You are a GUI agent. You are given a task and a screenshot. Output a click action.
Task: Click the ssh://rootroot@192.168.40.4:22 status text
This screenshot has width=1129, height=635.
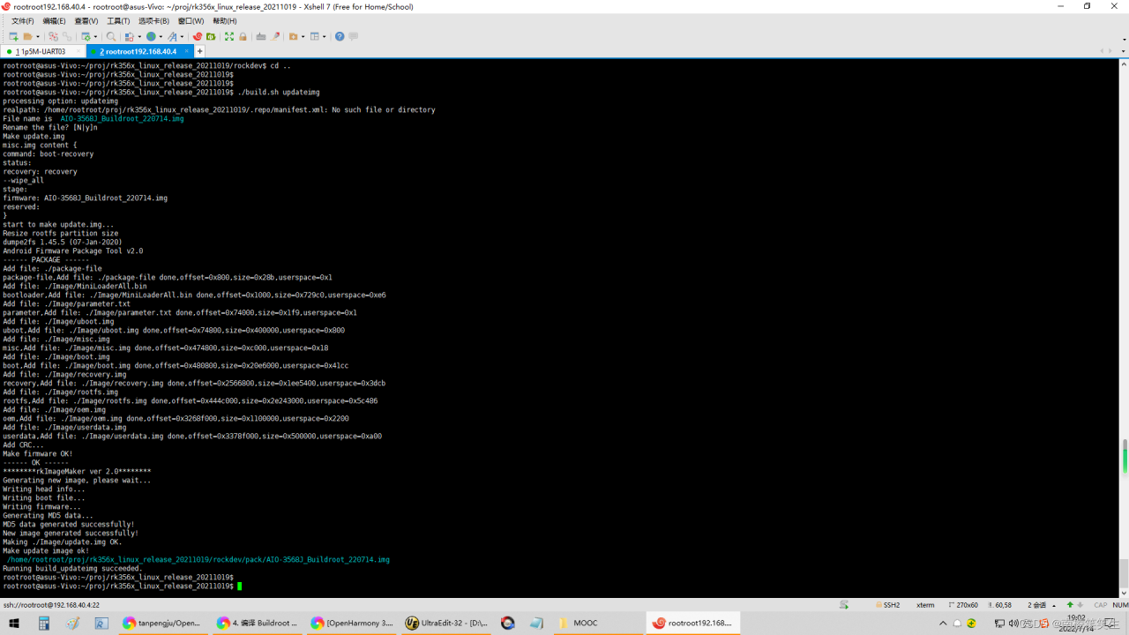(51, 605)
